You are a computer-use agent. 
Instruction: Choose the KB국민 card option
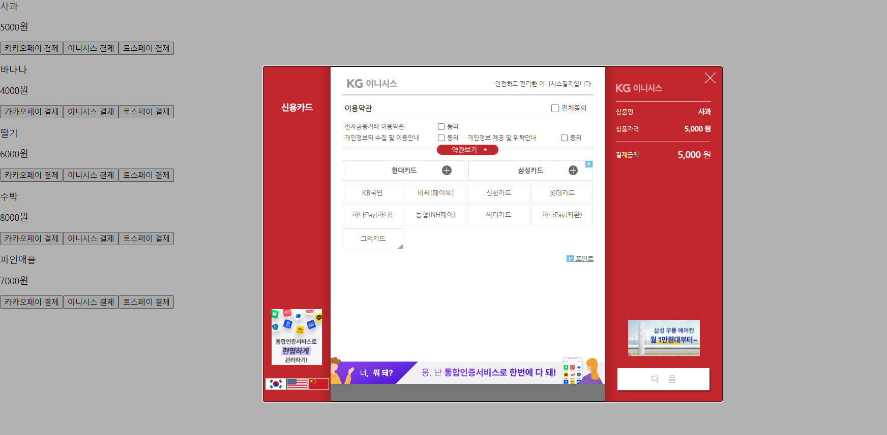point(372,193)
